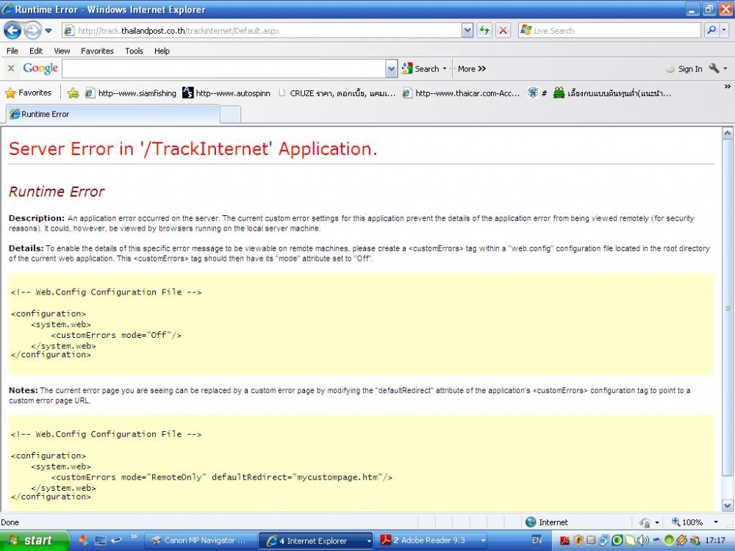Click the Live Search input box
Image resolution: width=735 pixels, height=551 pixels.
[x=610, y=31]
